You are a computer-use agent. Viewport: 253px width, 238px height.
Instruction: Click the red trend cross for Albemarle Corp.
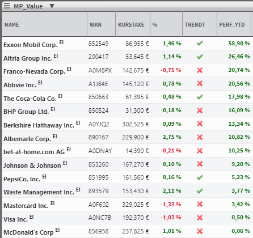(x=200, y=137)
